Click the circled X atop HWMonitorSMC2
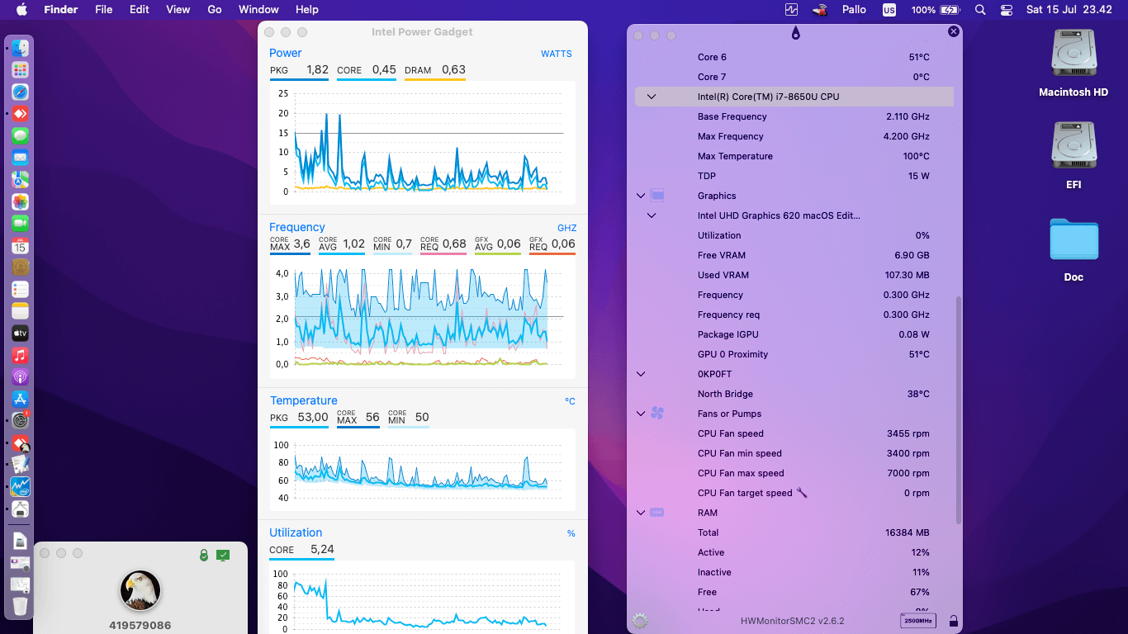 point(954,31)
